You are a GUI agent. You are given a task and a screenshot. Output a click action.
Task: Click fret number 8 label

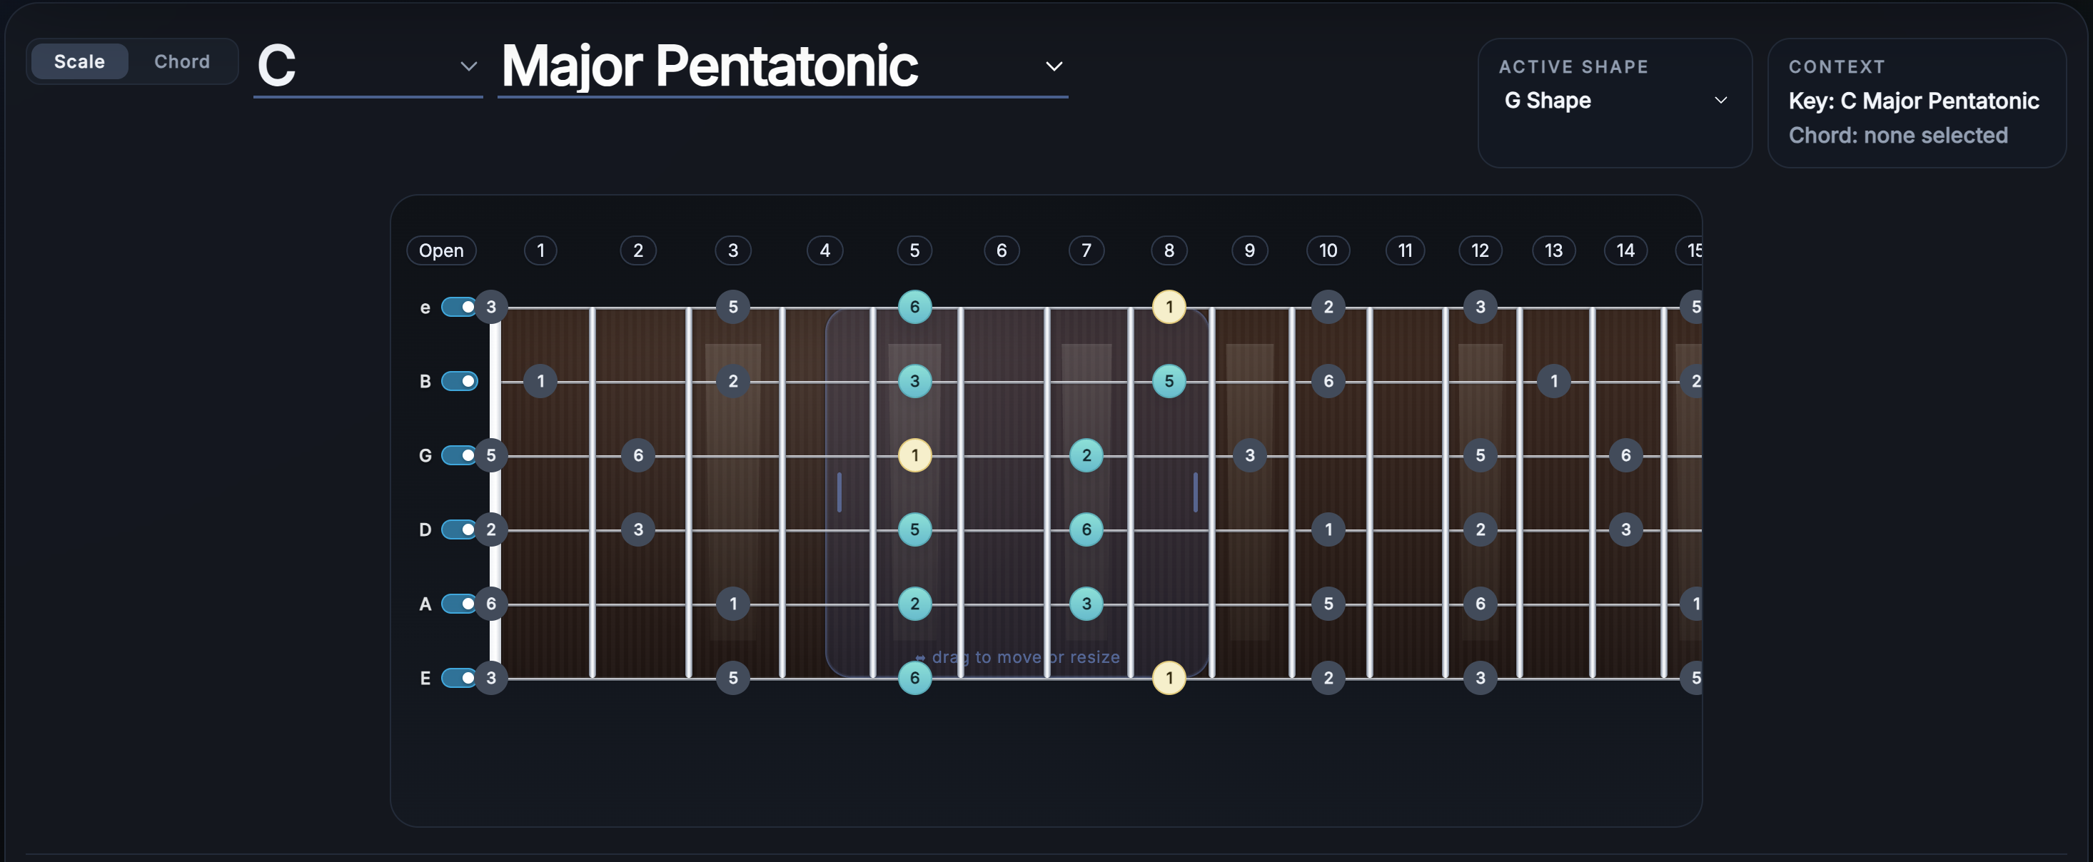point(1169,250)
